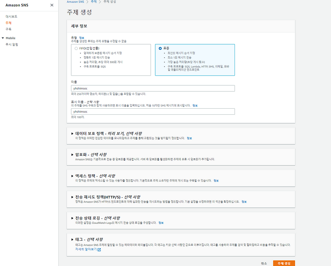This screenshot has width=331, height=266.
Task: Click external link icon beside 자세히 알아보기
Action: pyautogui.click(x=99, y=249)
